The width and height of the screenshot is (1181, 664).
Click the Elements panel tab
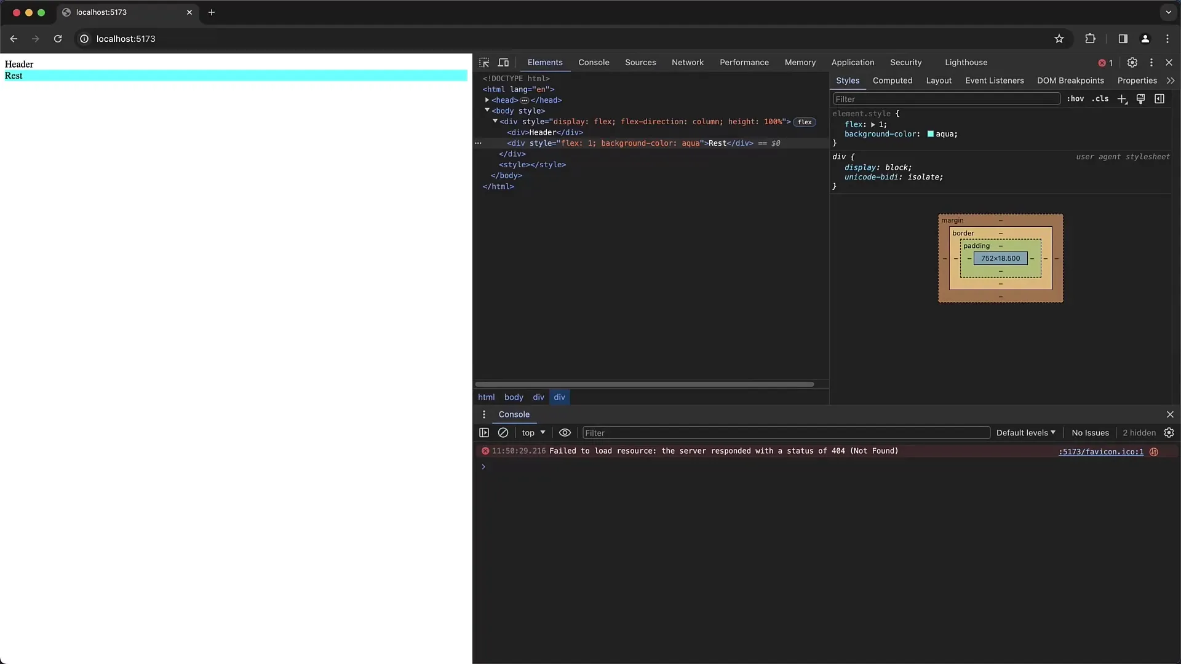pyautogui.click(x=544, y=63)
